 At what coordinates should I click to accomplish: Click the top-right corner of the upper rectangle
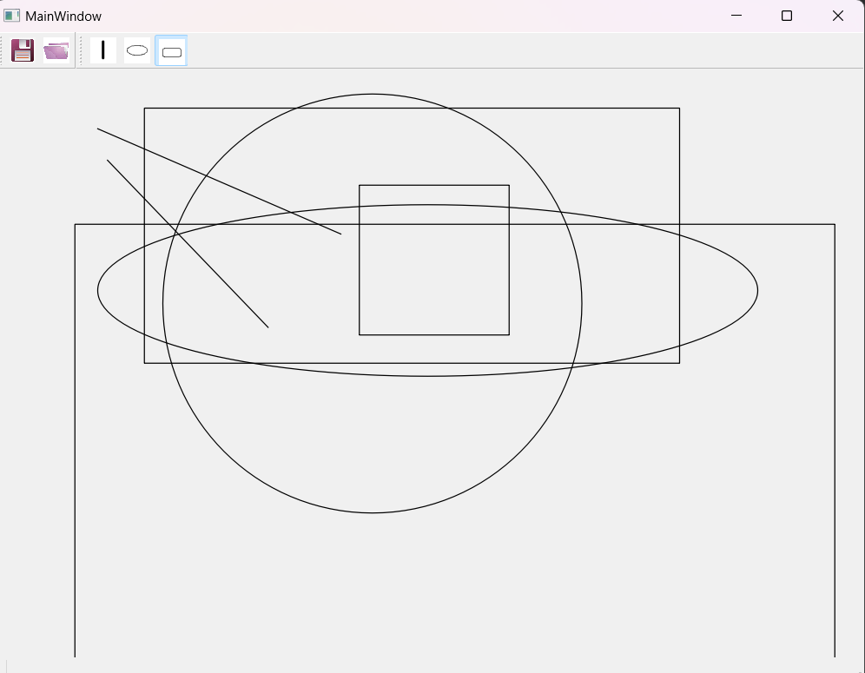click(679, 109)
